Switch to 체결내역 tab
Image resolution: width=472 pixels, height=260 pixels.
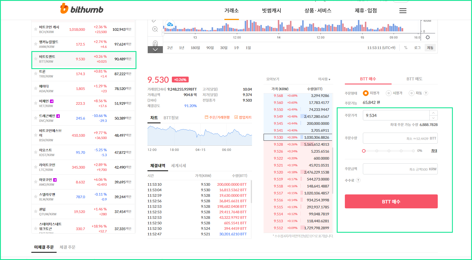pos(158,166)
